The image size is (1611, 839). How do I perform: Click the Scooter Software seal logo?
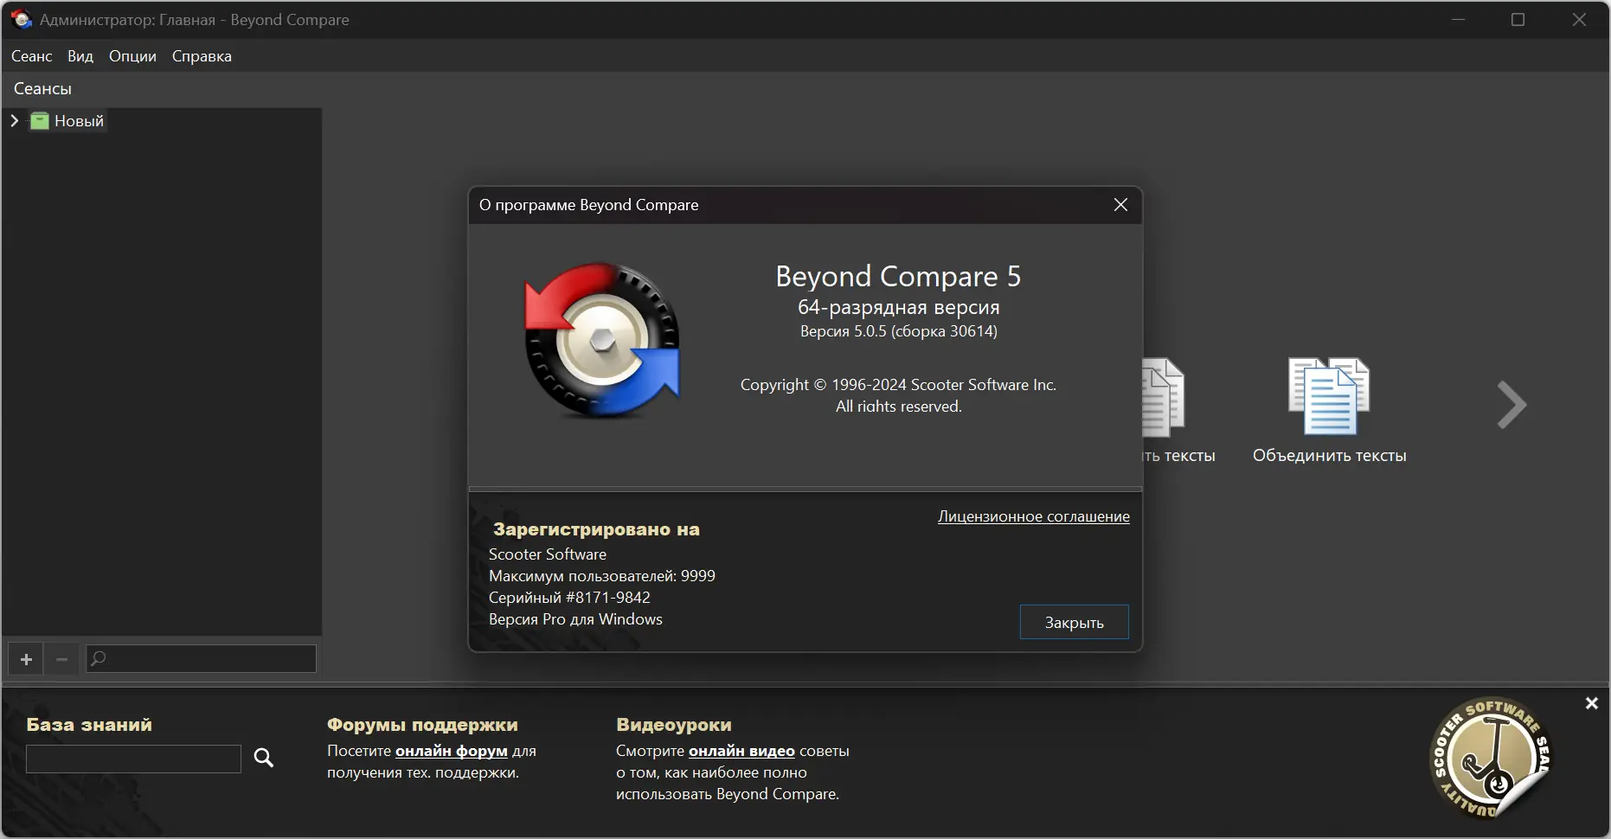pos(1492,759)
